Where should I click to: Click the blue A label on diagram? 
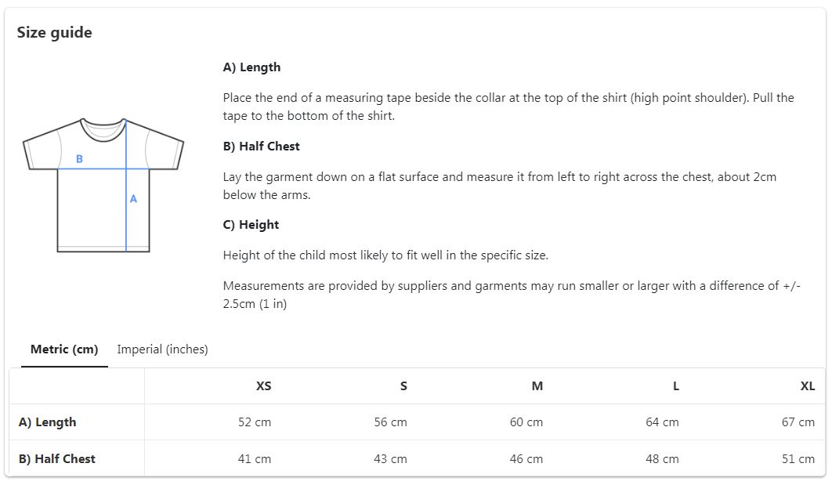(x=133, y=198)
